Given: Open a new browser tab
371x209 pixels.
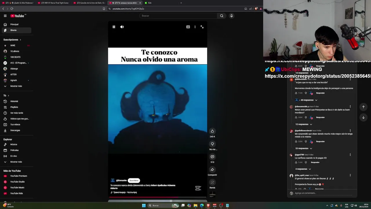Looking at the screenshot, I should 181,3.
